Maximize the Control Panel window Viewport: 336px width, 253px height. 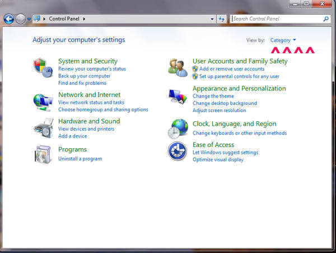coord(306,4)
